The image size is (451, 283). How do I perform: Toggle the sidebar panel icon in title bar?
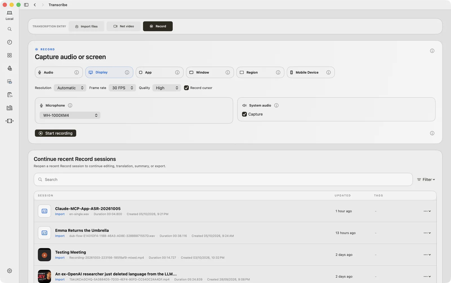point(26,5)
